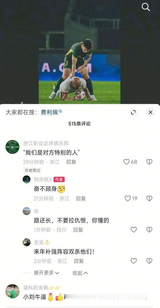Expand more replies with 展开更多

46,273
